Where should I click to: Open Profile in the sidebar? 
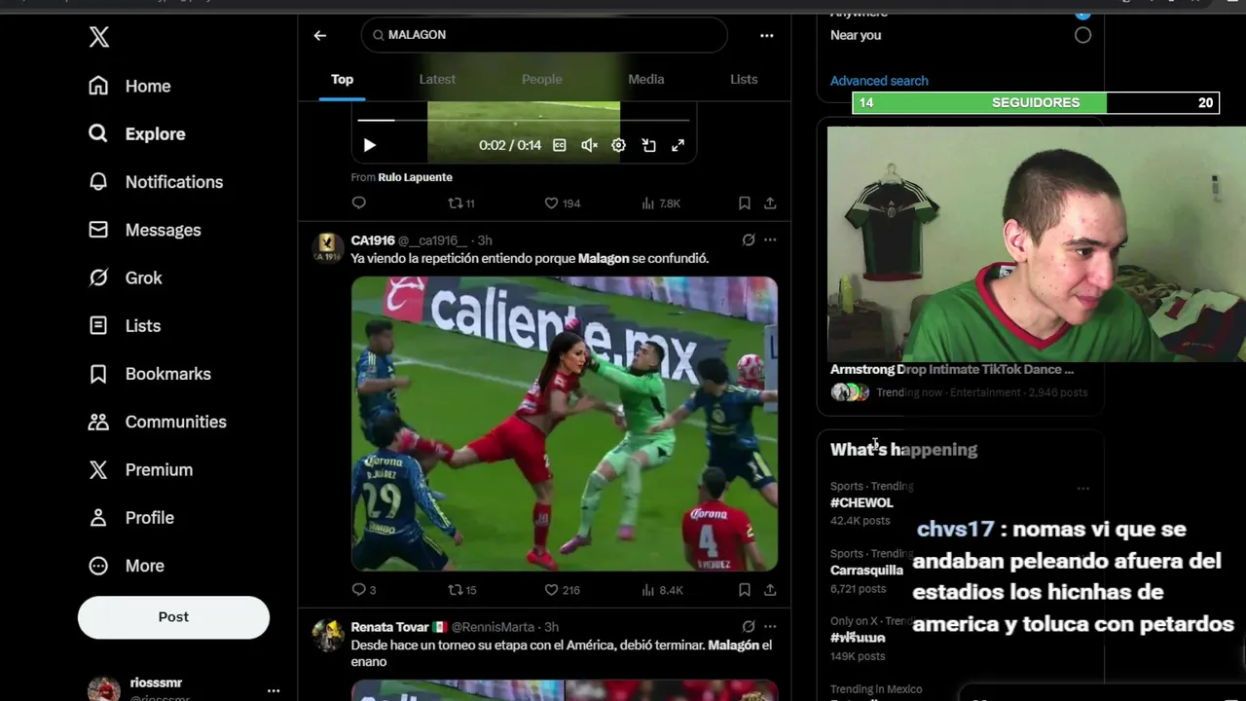coord(130,518)
